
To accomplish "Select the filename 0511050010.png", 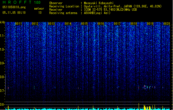I will point(14,7).
